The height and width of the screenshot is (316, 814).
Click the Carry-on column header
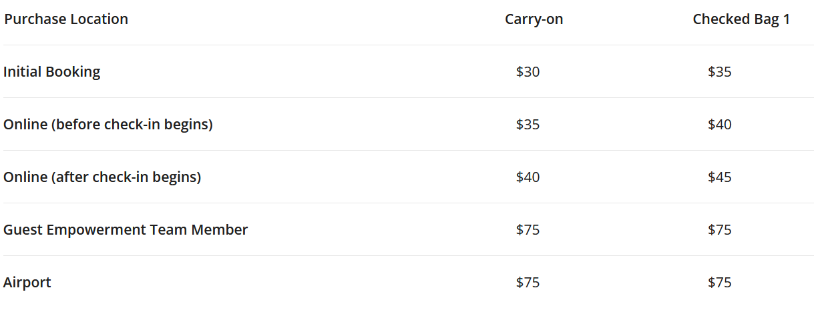tap(534, 19)
